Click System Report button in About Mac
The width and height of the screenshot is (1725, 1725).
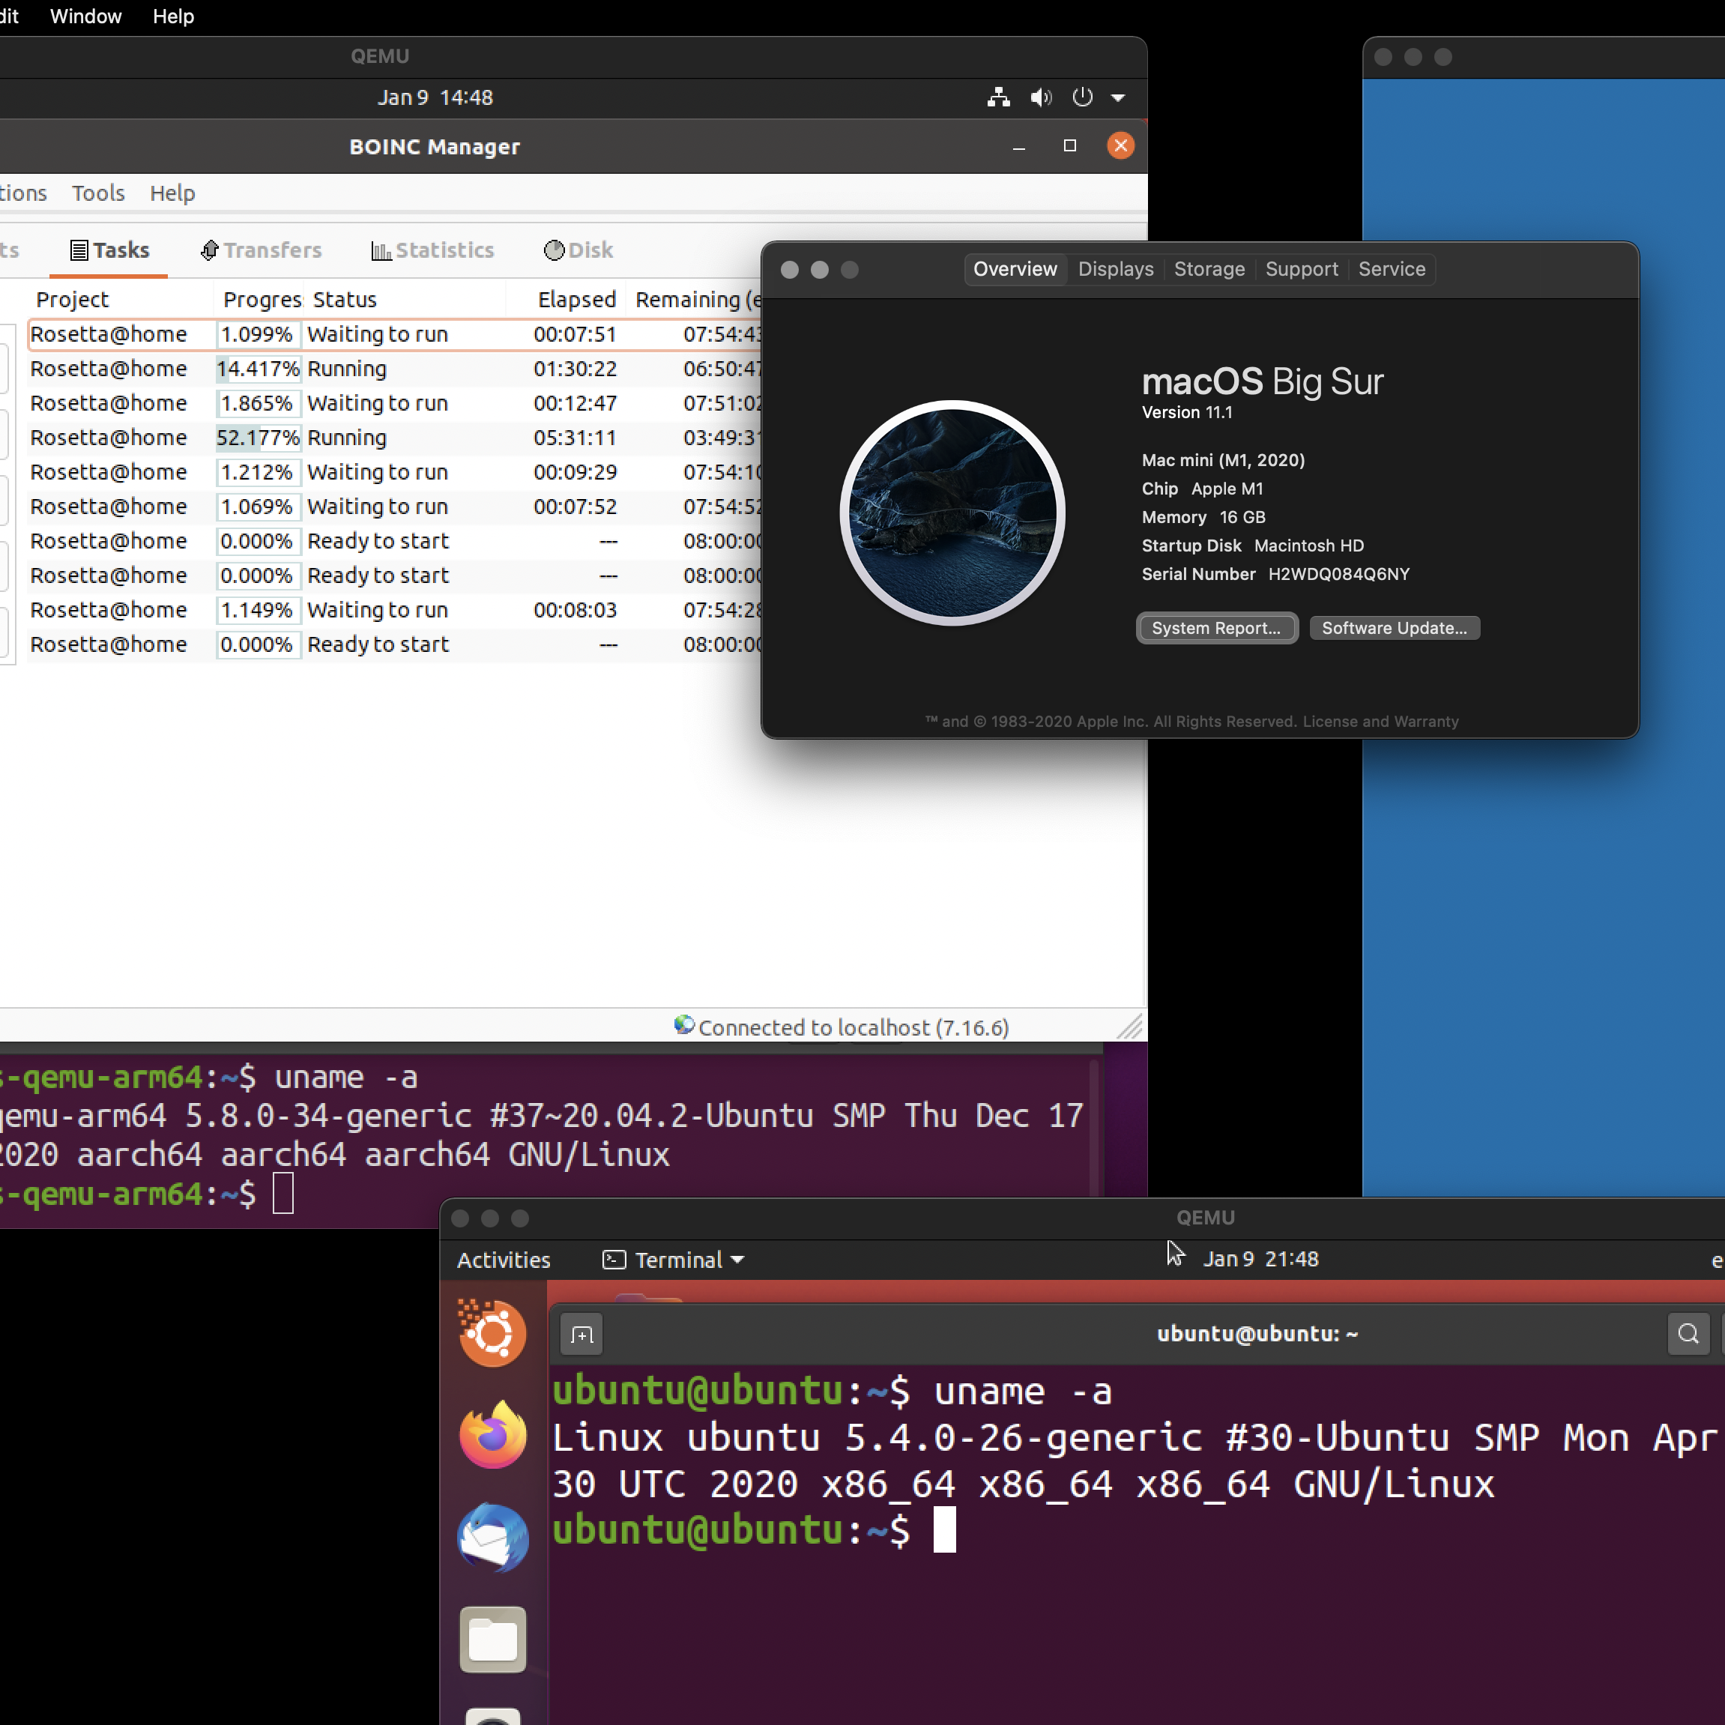(1216, 627)
